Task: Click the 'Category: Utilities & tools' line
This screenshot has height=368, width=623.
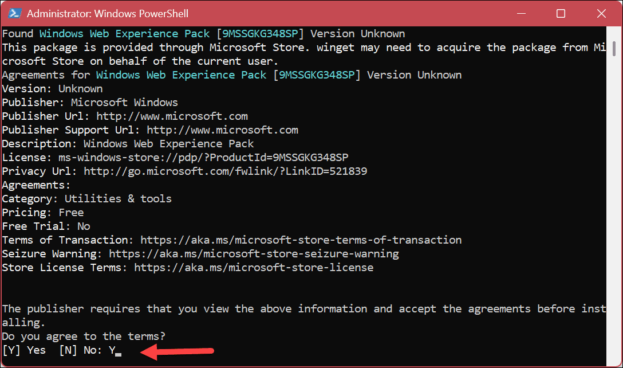Action: pos(86,199)
